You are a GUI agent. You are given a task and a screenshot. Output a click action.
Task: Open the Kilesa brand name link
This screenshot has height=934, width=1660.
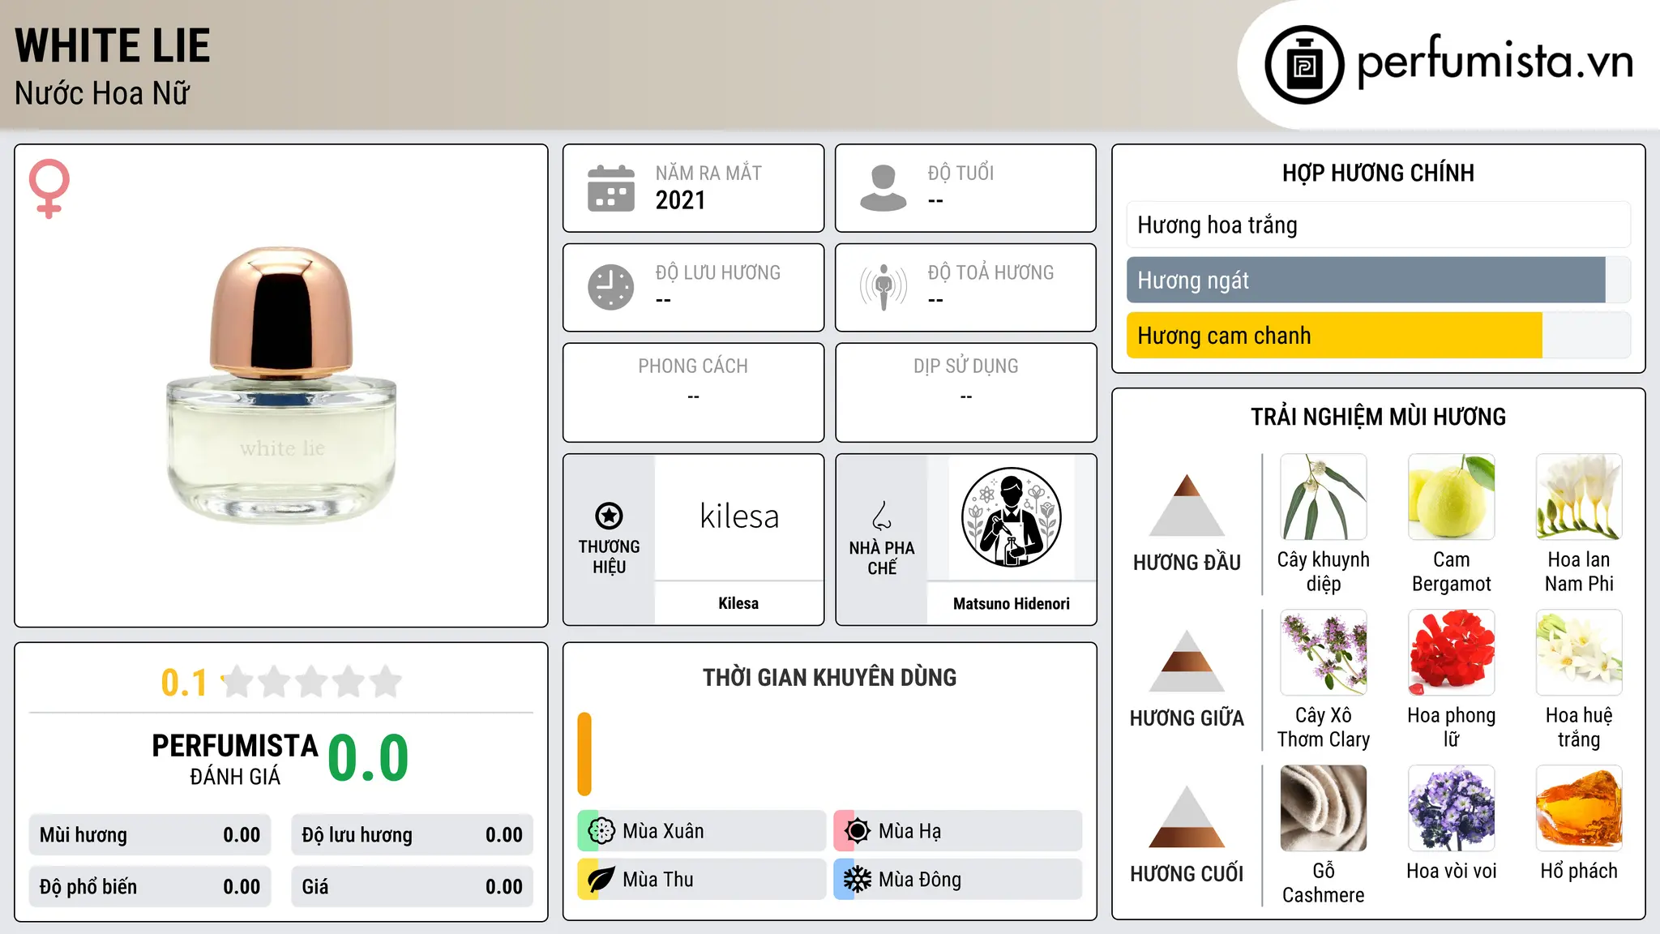(x=738, y=603)
